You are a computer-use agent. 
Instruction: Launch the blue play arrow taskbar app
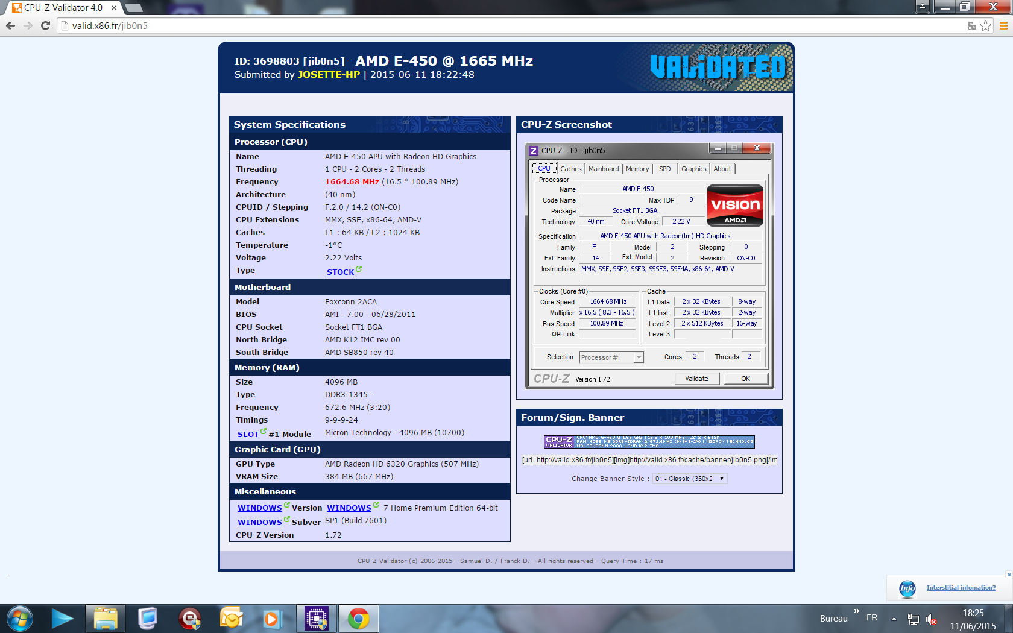coord(62,619)
